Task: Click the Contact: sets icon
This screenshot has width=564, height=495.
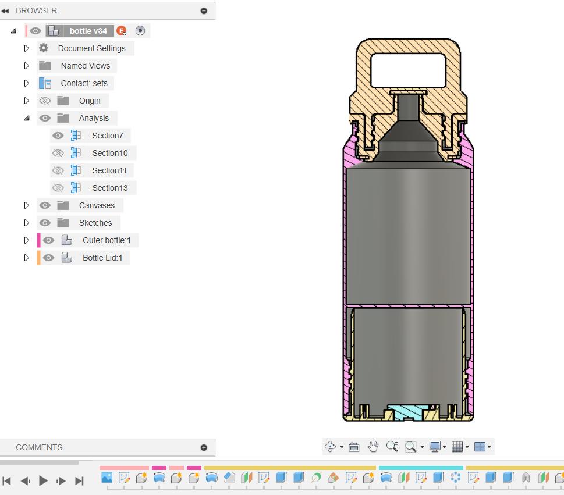Action: coord(45,83)
